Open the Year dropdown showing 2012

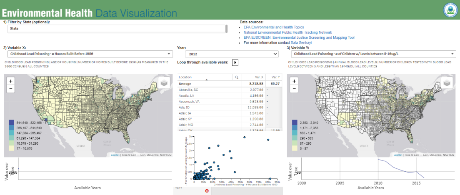232,54
